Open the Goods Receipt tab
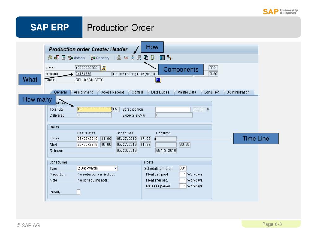The height and width of the screenshot is (238, 317). 112,92
